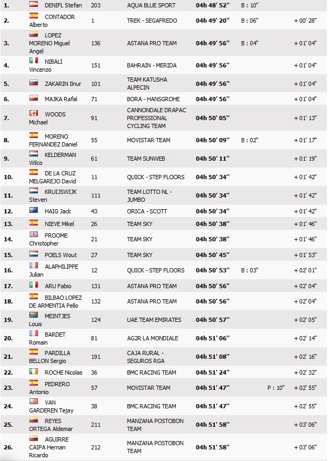Screen dimensions: 328x461
Task: Open the BAHRAIN - MERIDA team
Action: [152, 65]
